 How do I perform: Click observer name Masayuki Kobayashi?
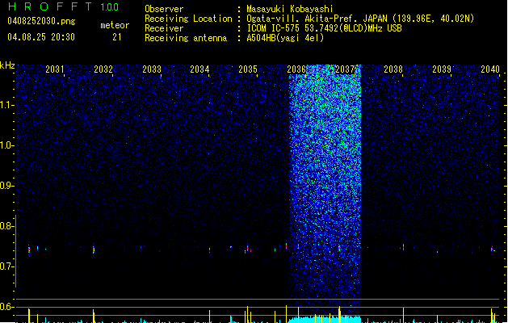point(290,9)
